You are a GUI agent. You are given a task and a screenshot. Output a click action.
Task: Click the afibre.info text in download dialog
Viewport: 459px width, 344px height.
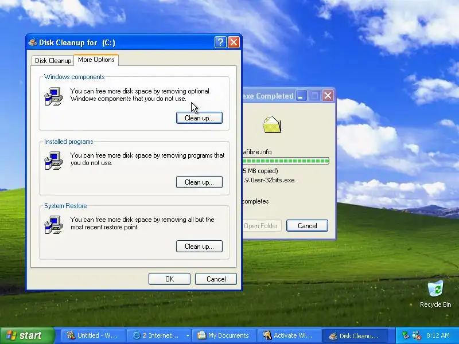click(257, 152)
